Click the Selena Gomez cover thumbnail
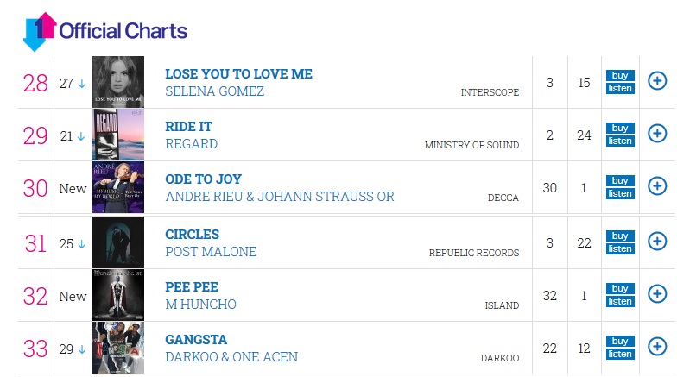 point(118,82)
